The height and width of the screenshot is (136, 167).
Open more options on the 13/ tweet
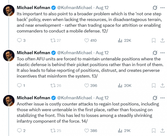pyautogui.click(x=162, y=53)
